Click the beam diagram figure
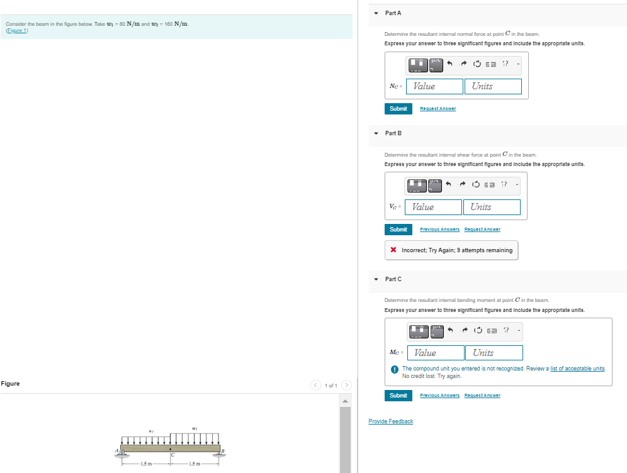 171,447
